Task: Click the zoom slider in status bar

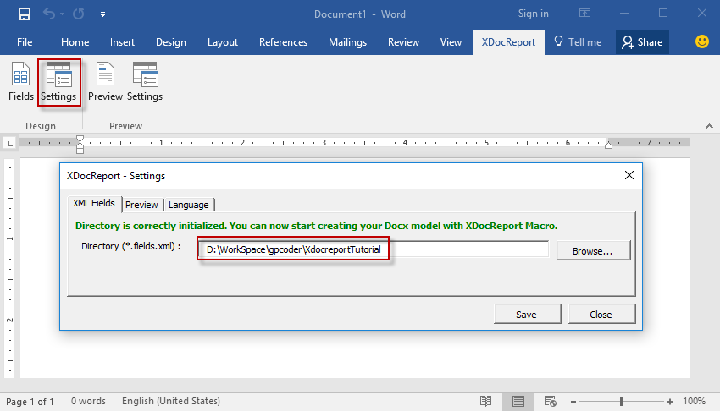Action: (622, 401)
